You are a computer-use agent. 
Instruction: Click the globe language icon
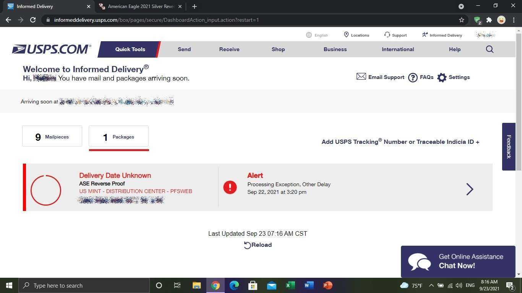click(309, 35)
